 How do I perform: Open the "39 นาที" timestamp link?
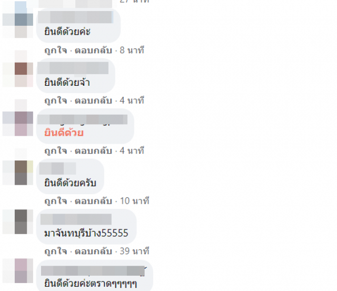134,251
